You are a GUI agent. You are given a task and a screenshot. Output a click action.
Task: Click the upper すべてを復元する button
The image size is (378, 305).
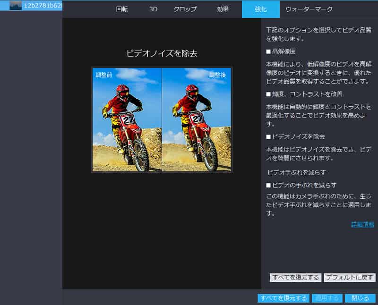pyautogui.click(x=296, y=277)
